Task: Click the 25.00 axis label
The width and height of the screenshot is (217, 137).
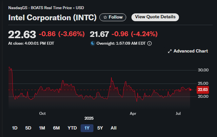Action: click(x=203, y=83)
